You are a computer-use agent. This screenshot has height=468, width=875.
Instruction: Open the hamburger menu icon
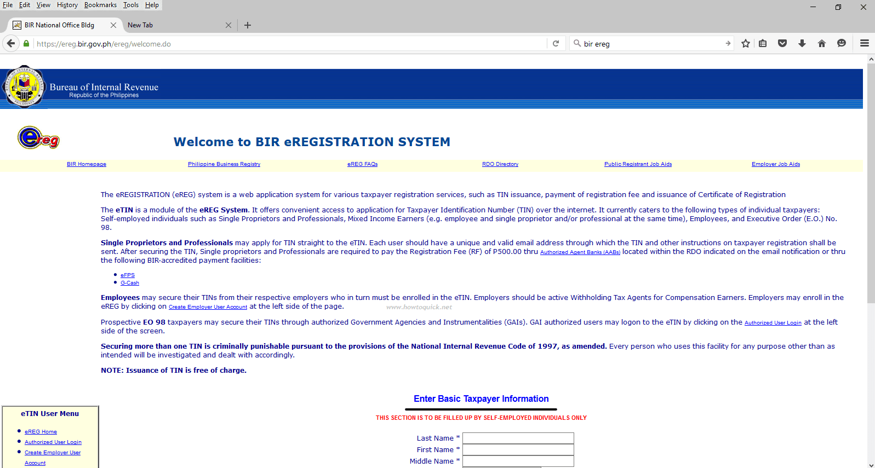(x=865, y=43)
